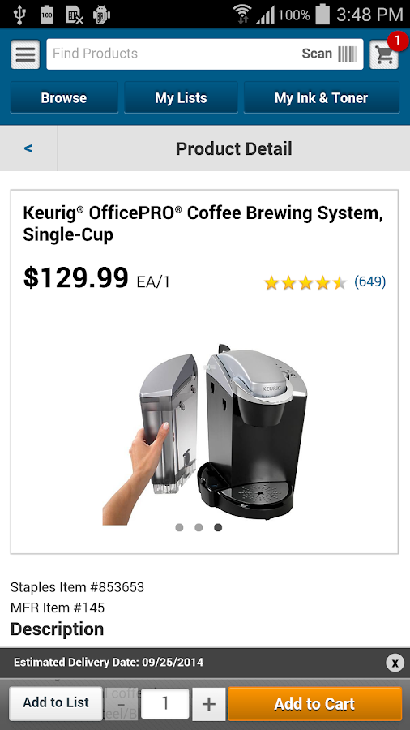The width and height of the screenshot is (410, 730).
Task: Tap the orange Add to Cart button
Action: tap(314, 704)
